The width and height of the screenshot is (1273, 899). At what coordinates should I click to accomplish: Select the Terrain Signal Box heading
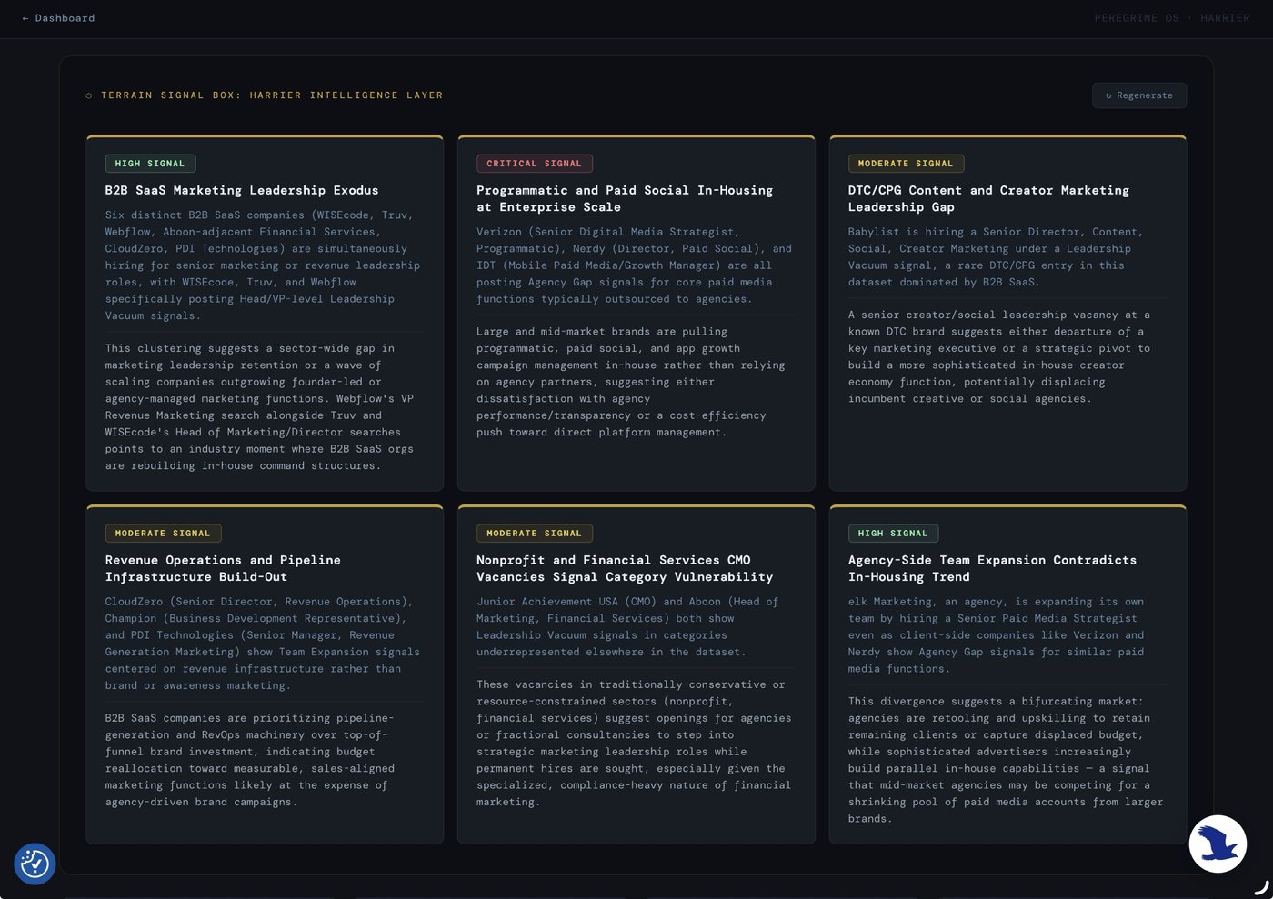[272, 95]
